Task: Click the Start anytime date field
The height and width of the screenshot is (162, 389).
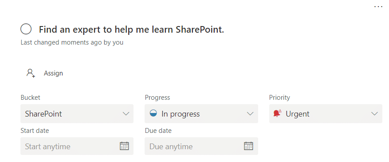Action: pyautogui.click(x=77, y=146)
